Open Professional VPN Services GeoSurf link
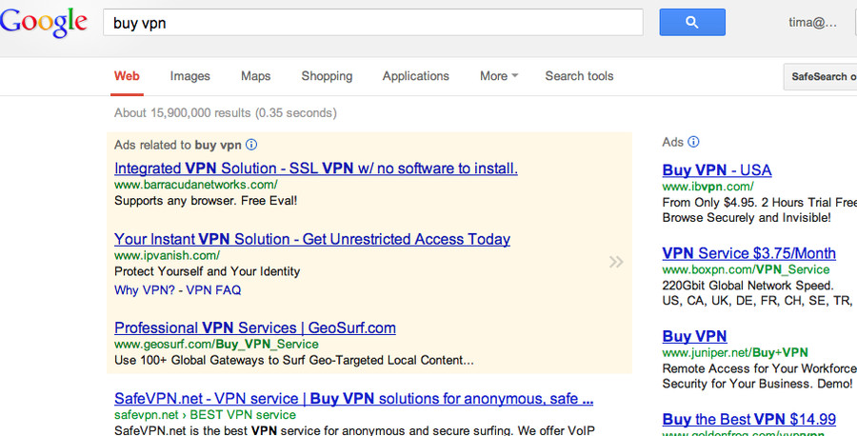The image size is (857, 436). (254, 327)
